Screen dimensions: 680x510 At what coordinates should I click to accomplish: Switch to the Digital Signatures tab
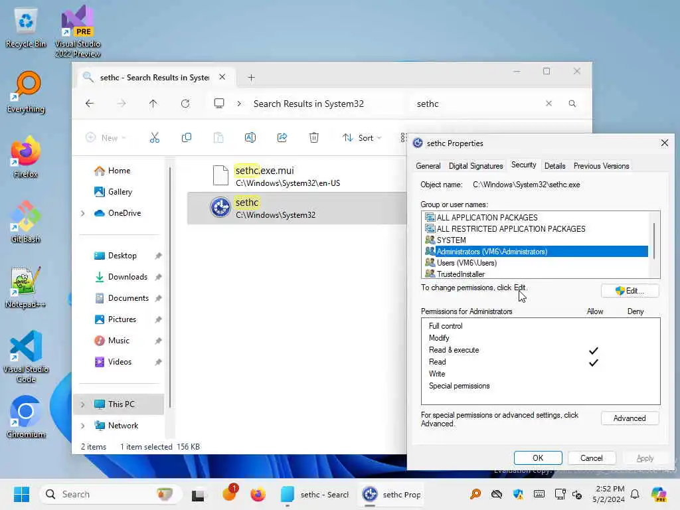(x=475, y=166)
